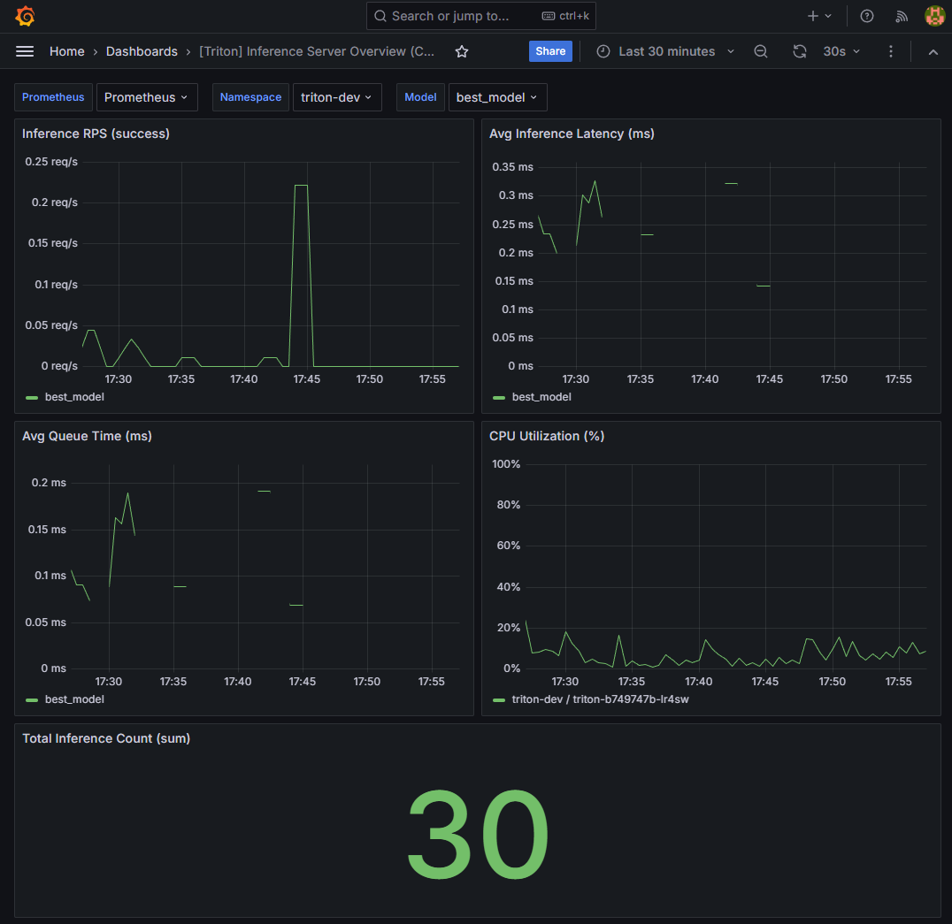Open the triton-dev namespace dropdown
The image size is (952, 924).
(x=337, y=97)
